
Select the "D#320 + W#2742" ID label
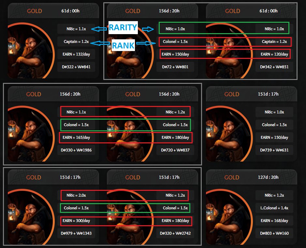(175, 233)
